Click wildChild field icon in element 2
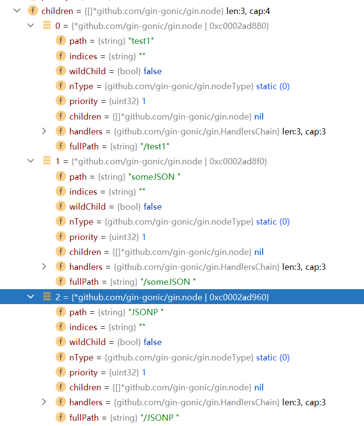The height and width of the screenshot is (426, 364). 61,342
